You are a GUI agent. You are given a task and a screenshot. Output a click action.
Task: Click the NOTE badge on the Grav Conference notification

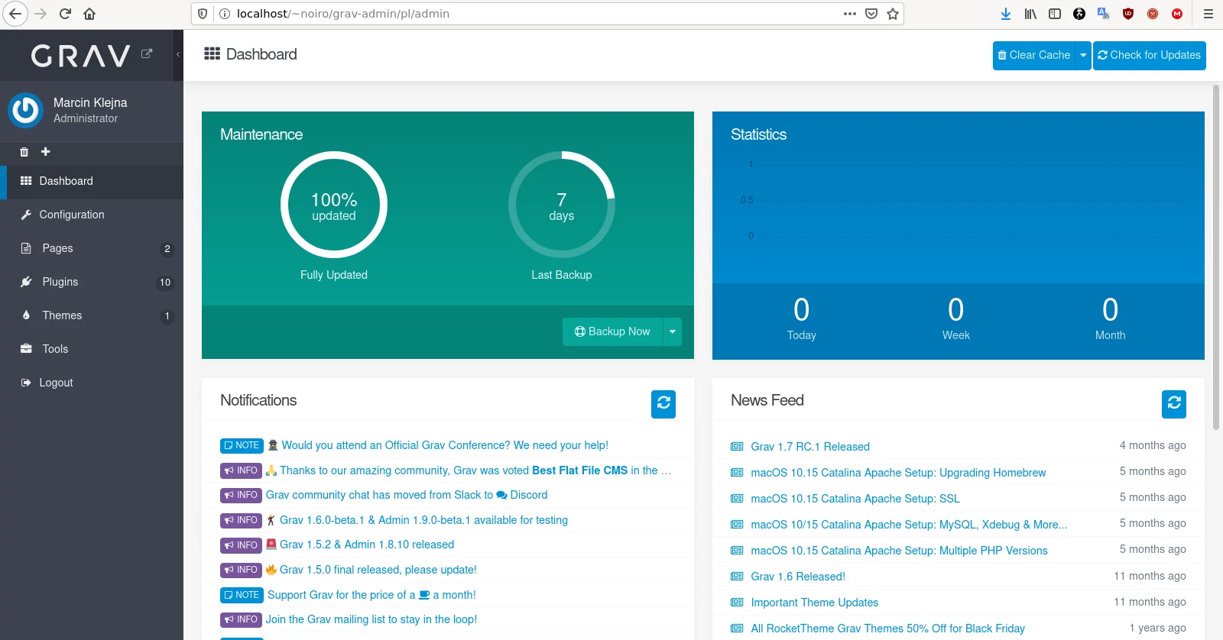(x=242, y=445)
